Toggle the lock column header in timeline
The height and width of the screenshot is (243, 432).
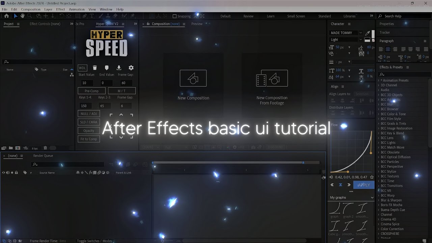coord(16,173)
